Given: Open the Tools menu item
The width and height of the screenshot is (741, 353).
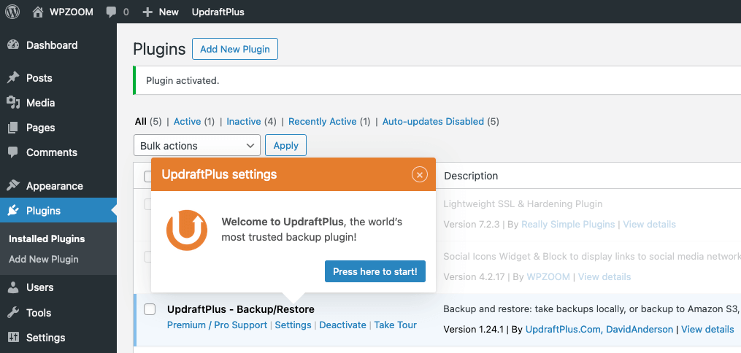Looking at the screenshot, I should [39, 312].
